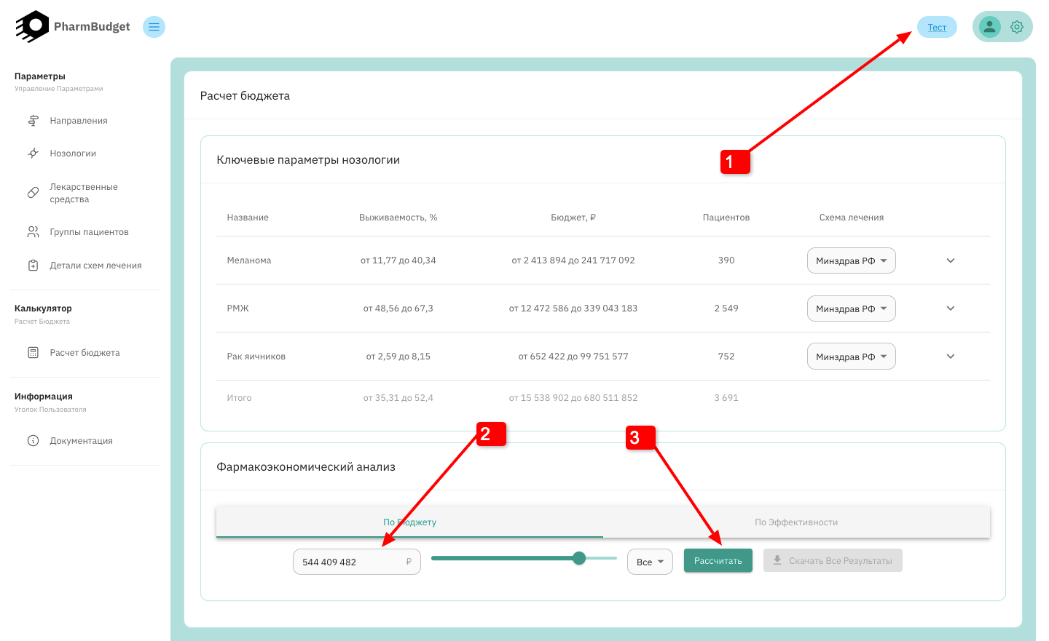Click the Рак яичников row name

pos(256,357)
